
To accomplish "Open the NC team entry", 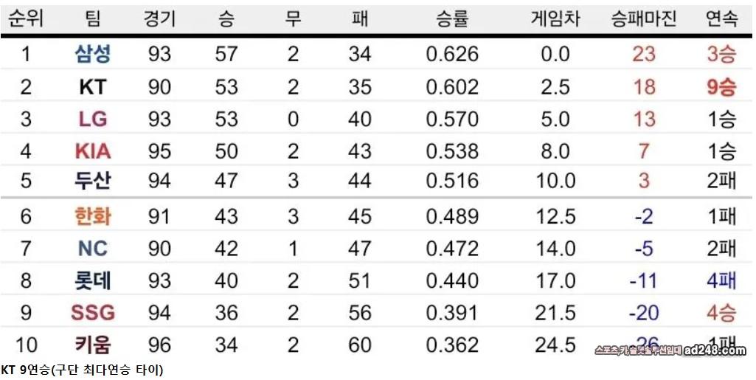I will click(93, 249).
